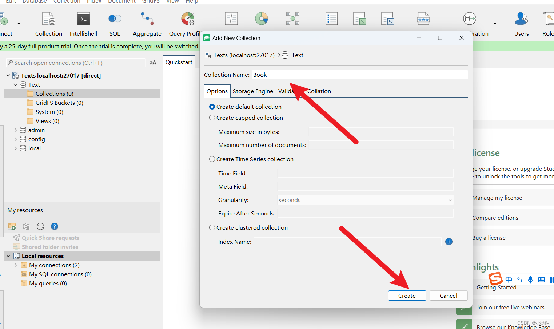Open the Roles toolbar tool
Screen dimensions: 554x329
point(548,24)
